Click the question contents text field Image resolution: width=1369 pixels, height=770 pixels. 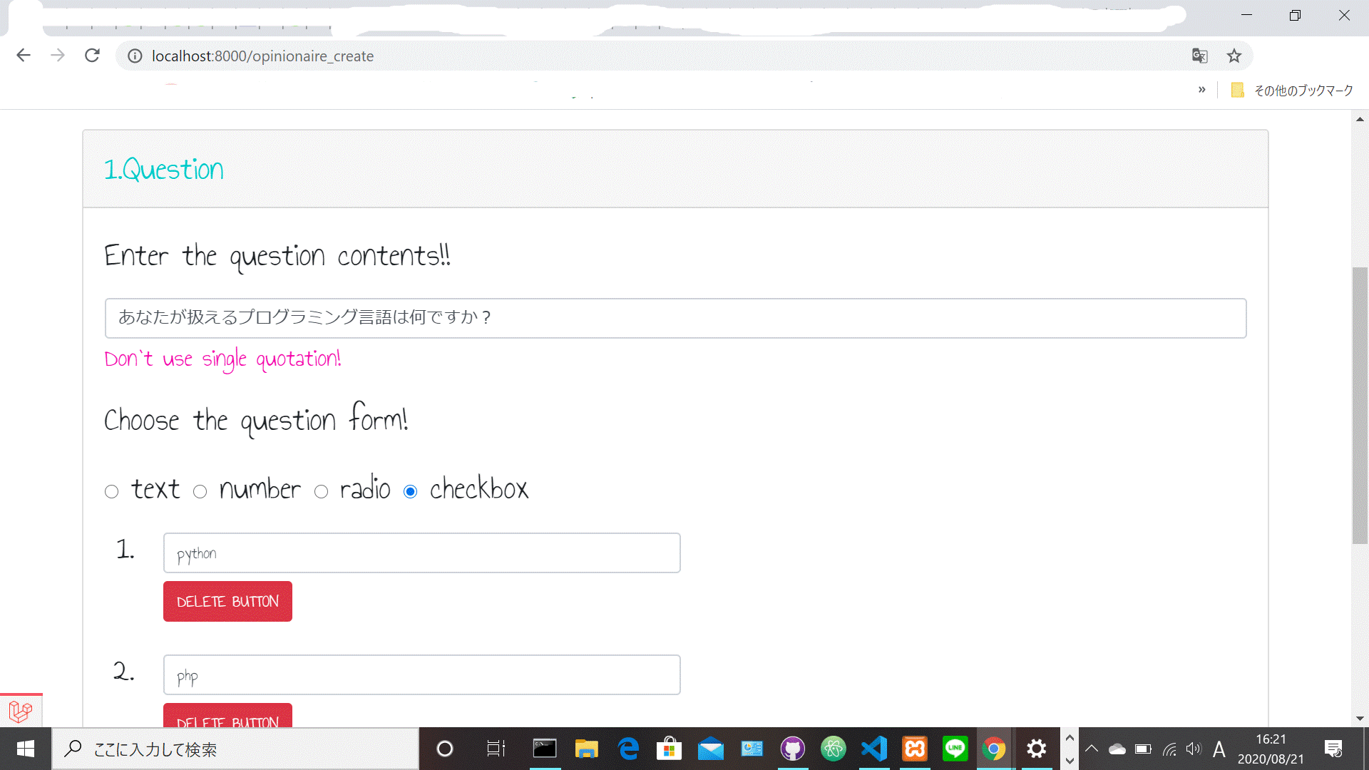coord(675,318)
